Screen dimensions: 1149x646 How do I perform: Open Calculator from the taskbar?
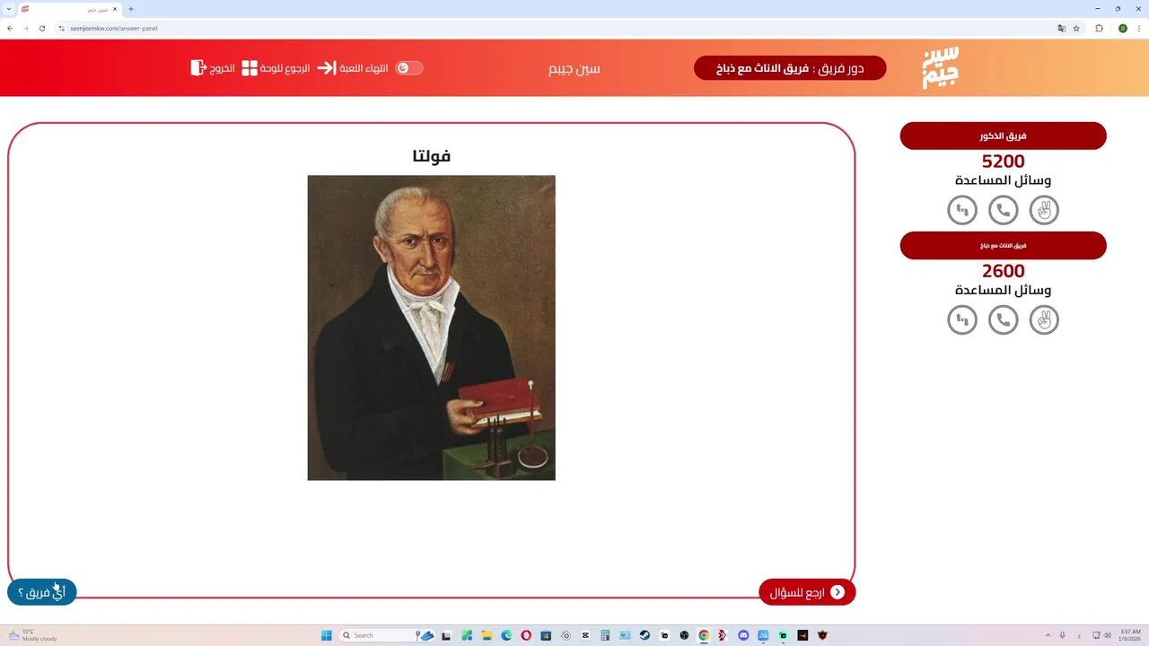coord(605,635)
